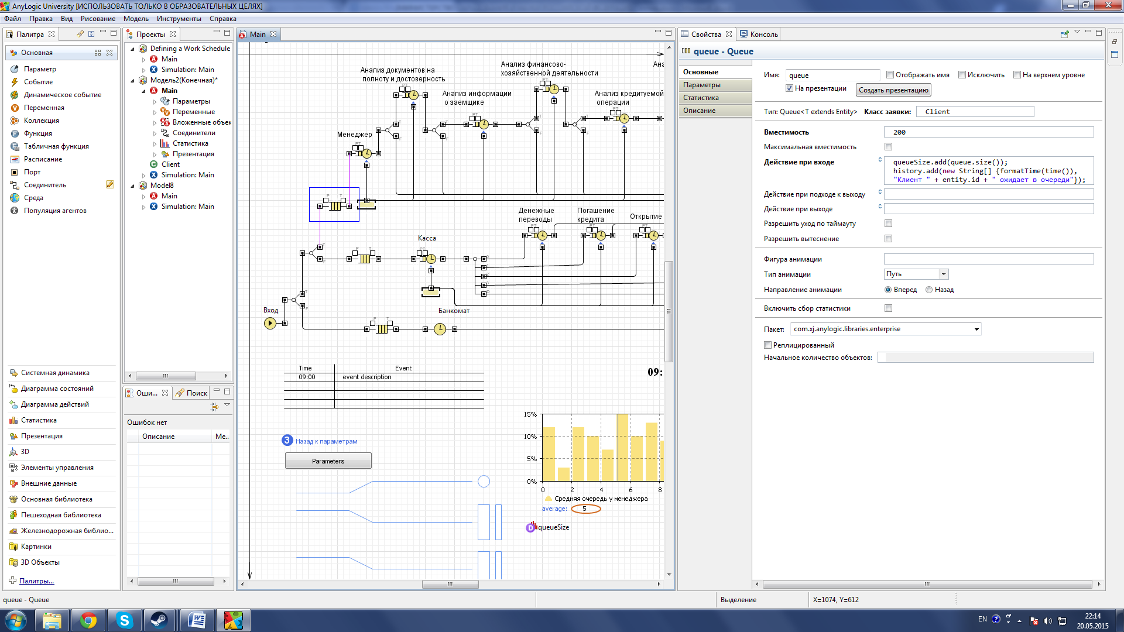This screenshot has width=1124, height=632.
Task: Select the queueSize dataset element
Action: pos(531,527)
